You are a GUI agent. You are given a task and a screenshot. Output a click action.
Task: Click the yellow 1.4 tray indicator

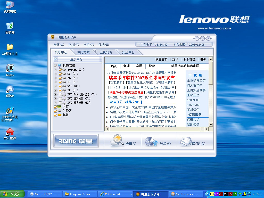point(212,194)
